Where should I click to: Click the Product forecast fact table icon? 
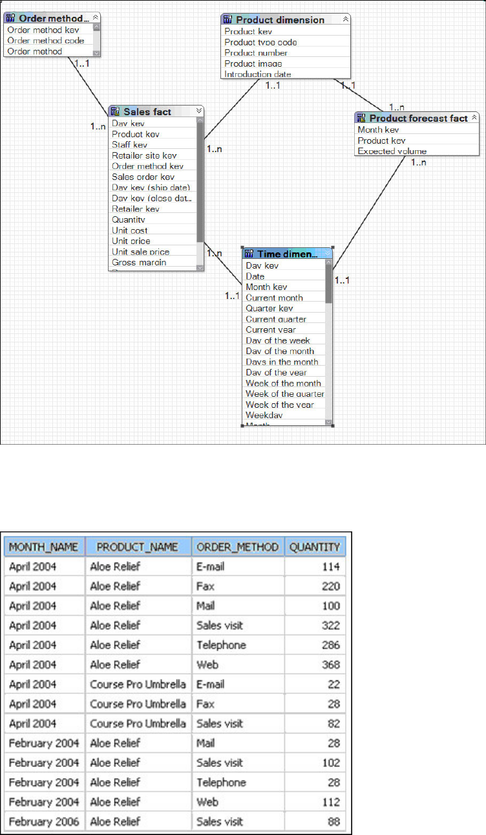click(361, 118)
